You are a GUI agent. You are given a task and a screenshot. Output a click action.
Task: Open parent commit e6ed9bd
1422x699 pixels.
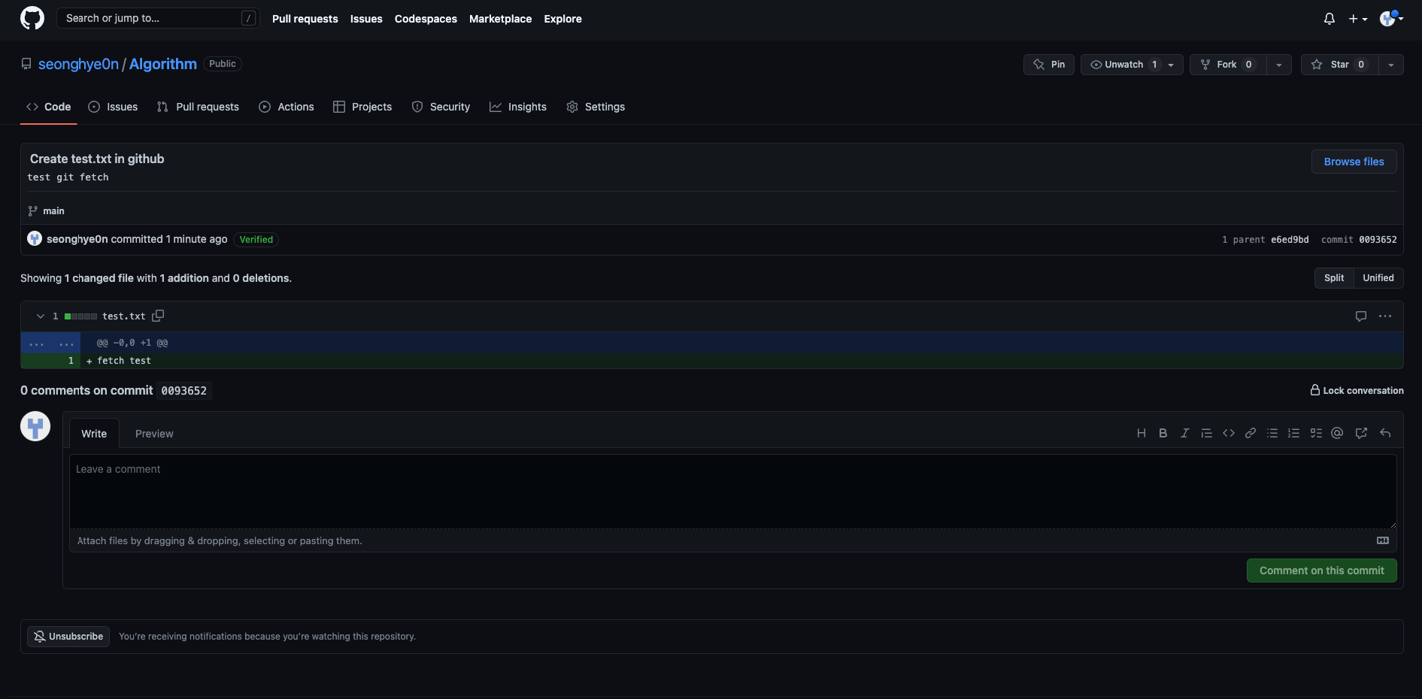(x=1290, y=240)
